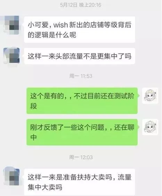Click the word wish in the first message
This screenshot has height=196, width=162.
click(60, 25)
